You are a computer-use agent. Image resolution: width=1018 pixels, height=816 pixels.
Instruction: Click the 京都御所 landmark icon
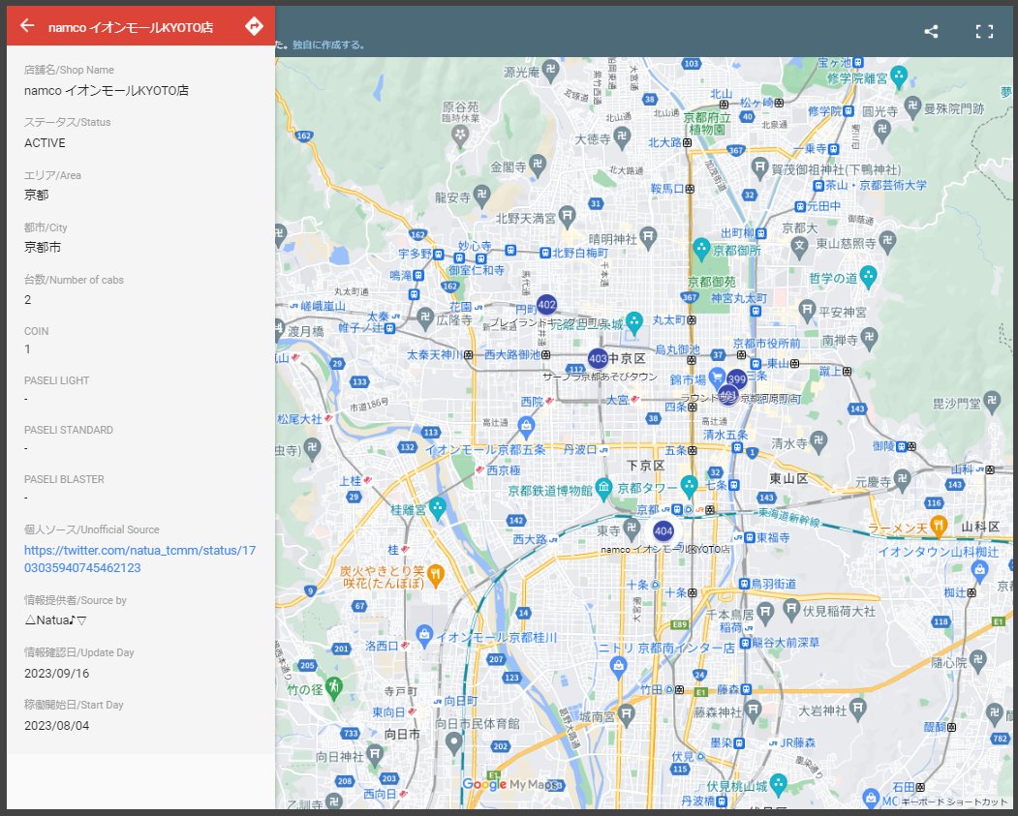coord(701,249)
